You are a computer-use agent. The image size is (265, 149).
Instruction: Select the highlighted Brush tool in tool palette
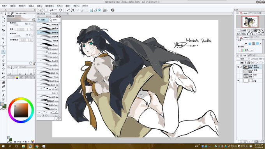(x=3, y=52)
